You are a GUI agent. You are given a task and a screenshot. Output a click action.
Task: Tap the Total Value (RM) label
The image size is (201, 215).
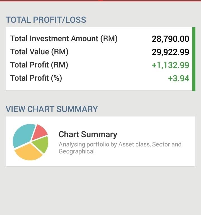39,52
